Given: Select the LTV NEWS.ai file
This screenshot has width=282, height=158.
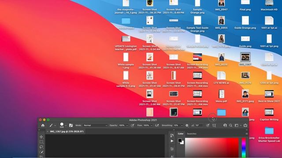Looking at the screenshot, I should coord(221,78).
